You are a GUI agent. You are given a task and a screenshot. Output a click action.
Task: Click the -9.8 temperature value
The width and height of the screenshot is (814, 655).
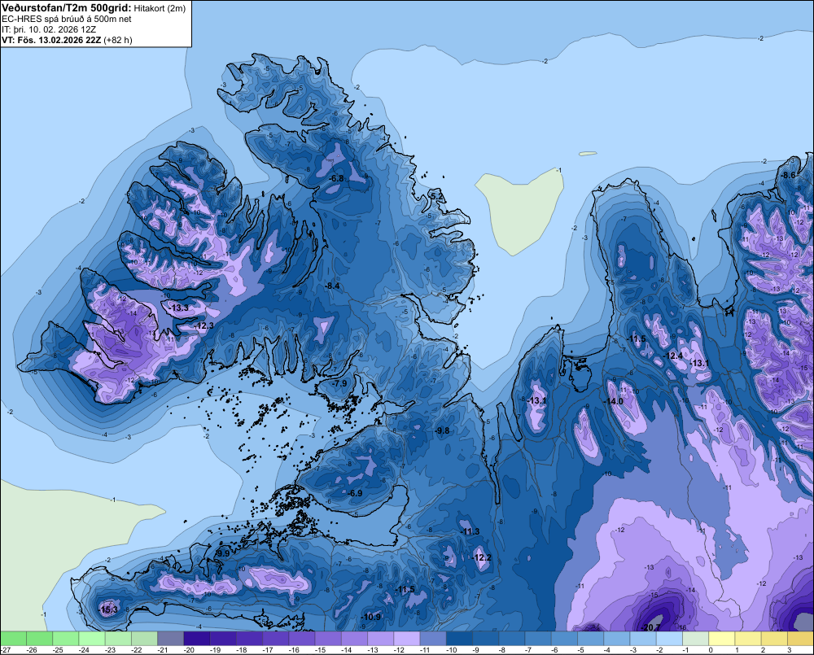coord(442,430)
